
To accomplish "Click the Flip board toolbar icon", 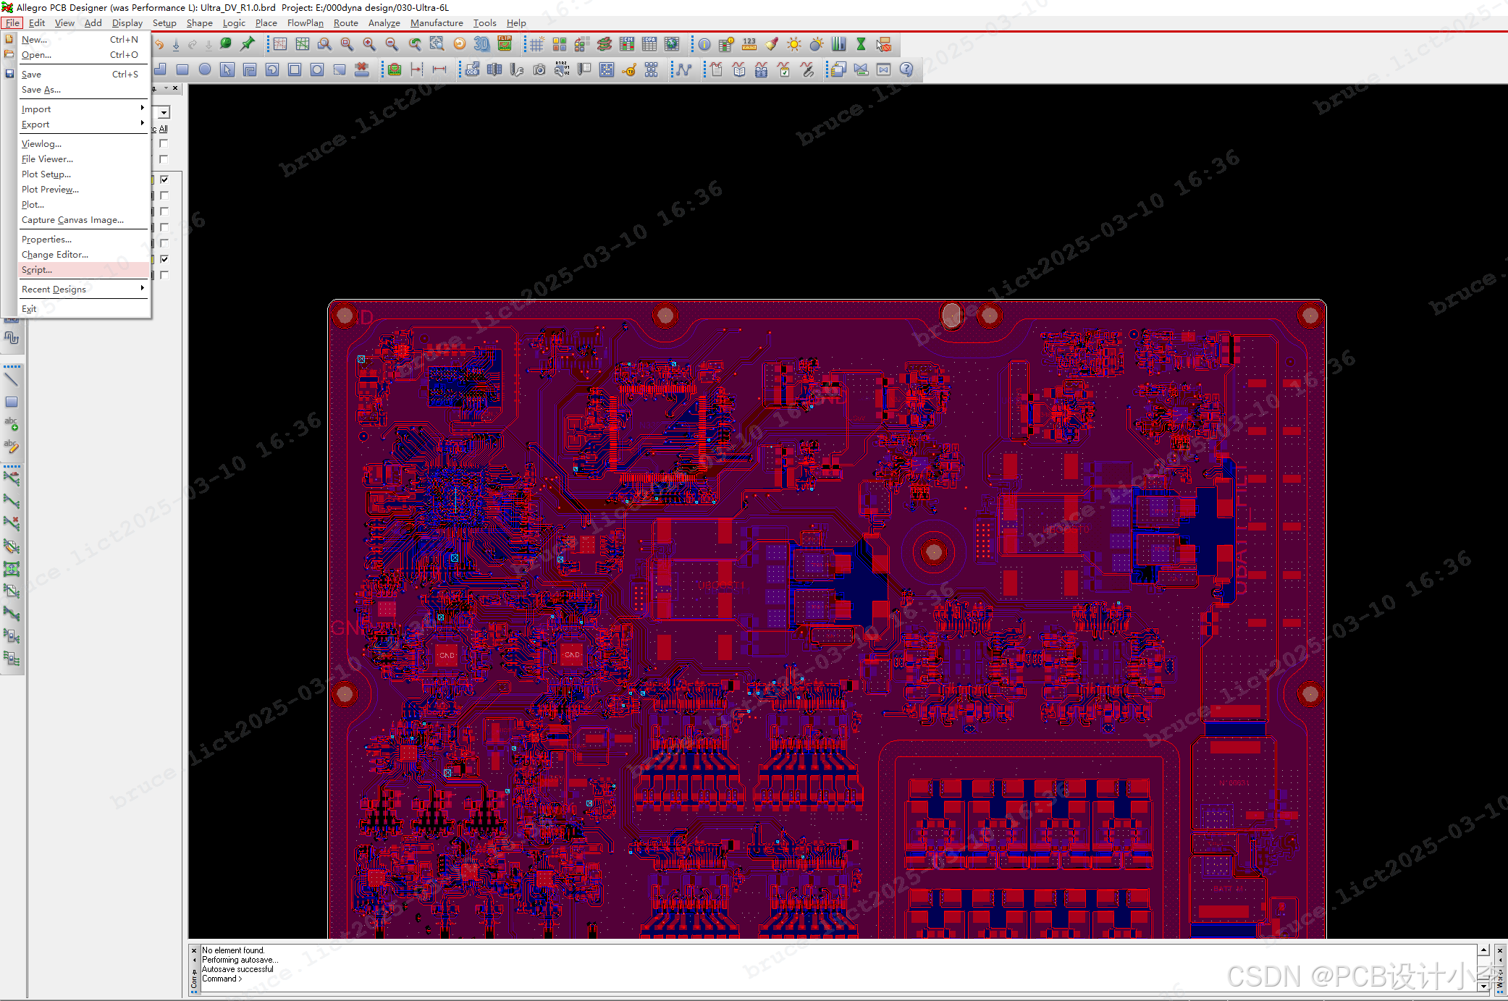I will [x=505, y=44].
